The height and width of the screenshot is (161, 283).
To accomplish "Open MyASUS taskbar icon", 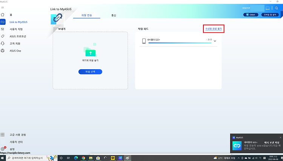I will pyautogui.click(x=120, y=158).
